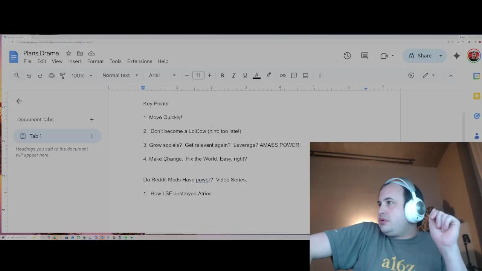482x271 pixels.
Task: Open the Share options dropdown arrow
Action: pyautogui.click(x=441, y=56)
